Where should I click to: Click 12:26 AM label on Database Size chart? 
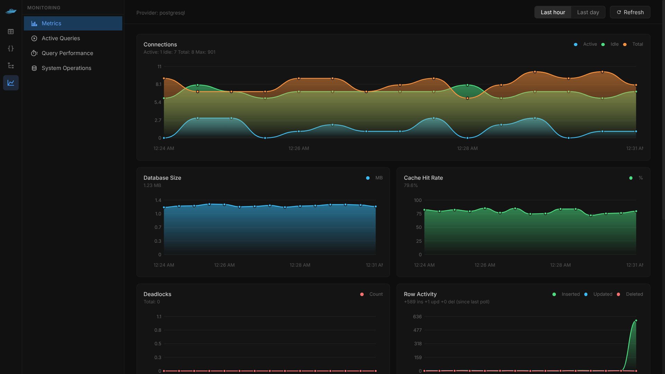coord(224,265)
